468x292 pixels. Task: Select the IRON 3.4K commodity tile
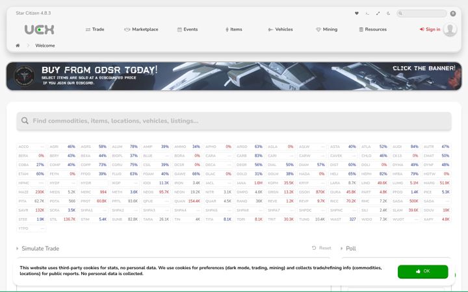click(x=187, y=183)
